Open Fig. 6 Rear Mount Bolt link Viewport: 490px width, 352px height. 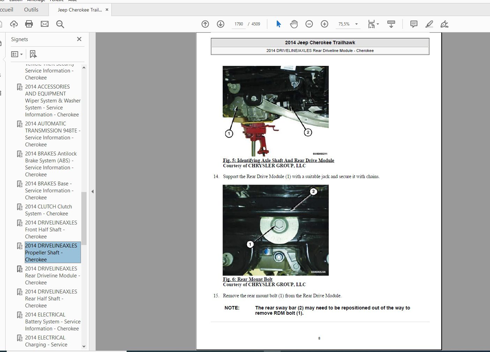[x=248, y=279]
